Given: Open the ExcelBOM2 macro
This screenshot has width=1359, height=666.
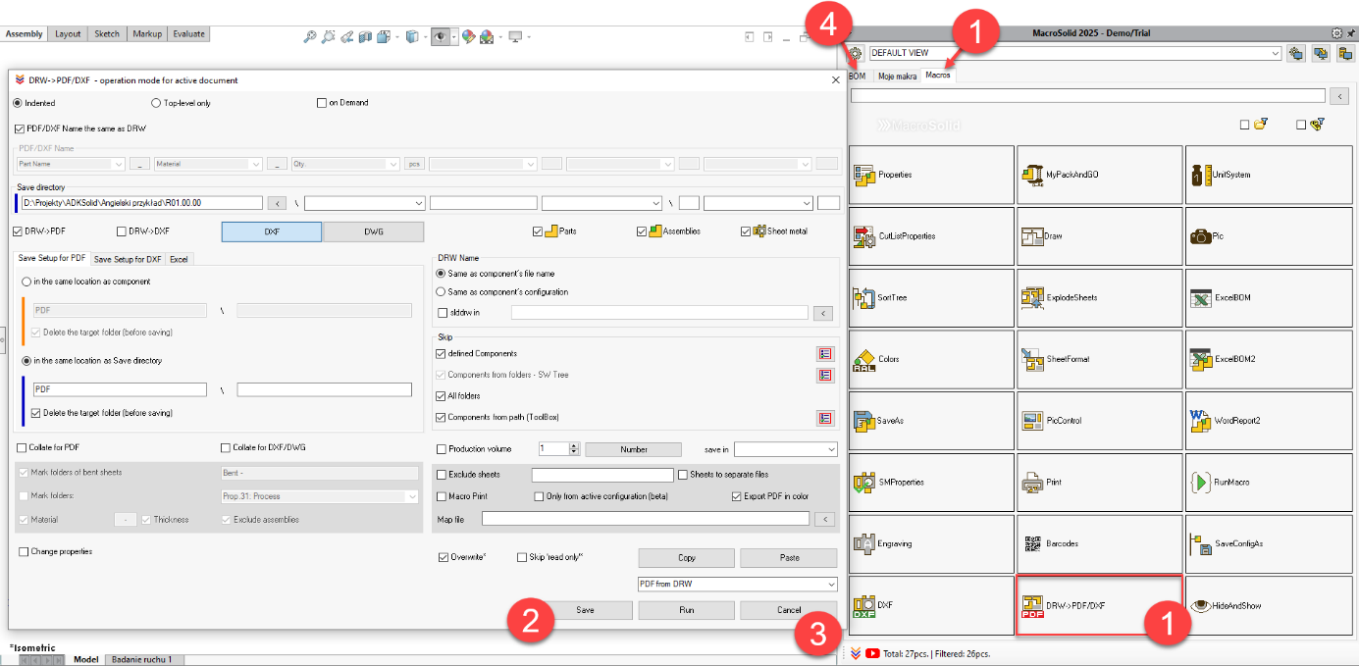Looking at the screenshot, I should pos(1268,359).
